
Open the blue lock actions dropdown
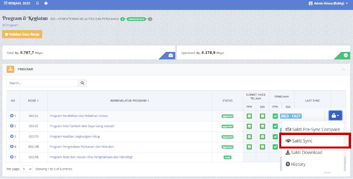(335, 116)
